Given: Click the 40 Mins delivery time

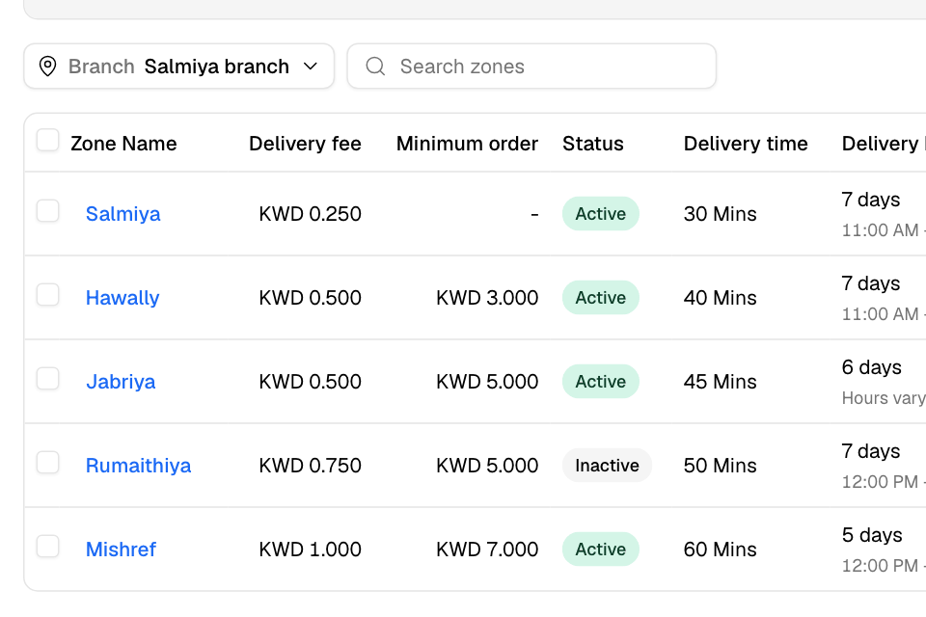Looking at the screenshot, I should pos(720,298).
